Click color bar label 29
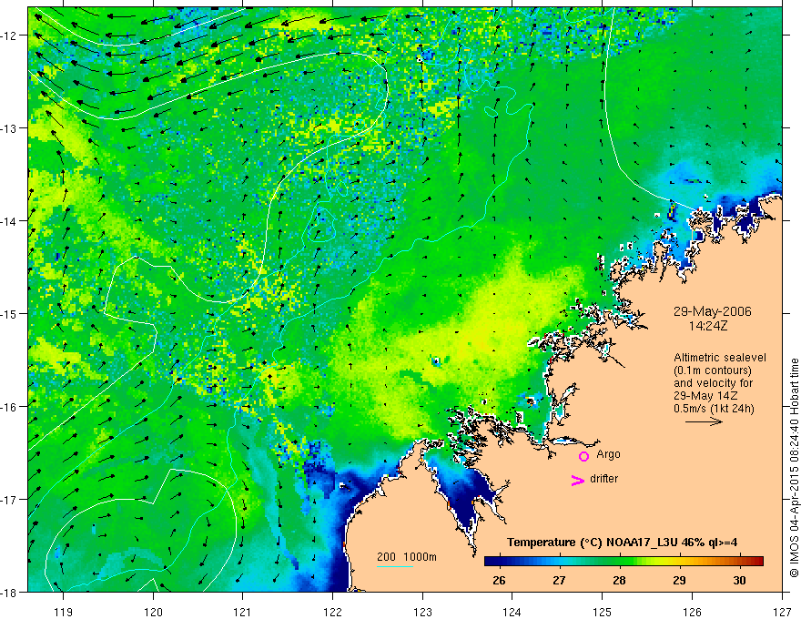 click(679, 580)
